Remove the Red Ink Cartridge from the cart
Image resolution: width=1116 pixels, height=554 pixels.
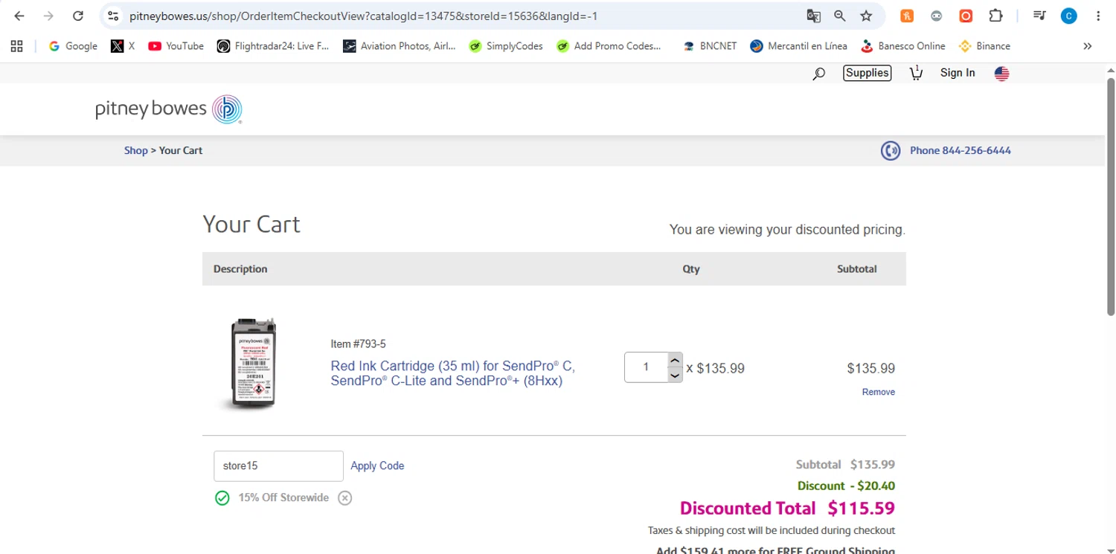(x=878, y=392)
